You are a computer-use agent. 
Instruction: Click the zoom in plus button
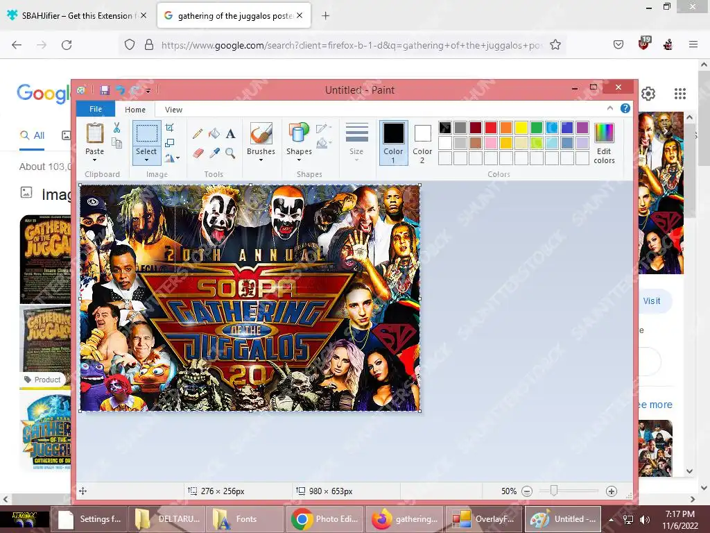pos(612,491)
